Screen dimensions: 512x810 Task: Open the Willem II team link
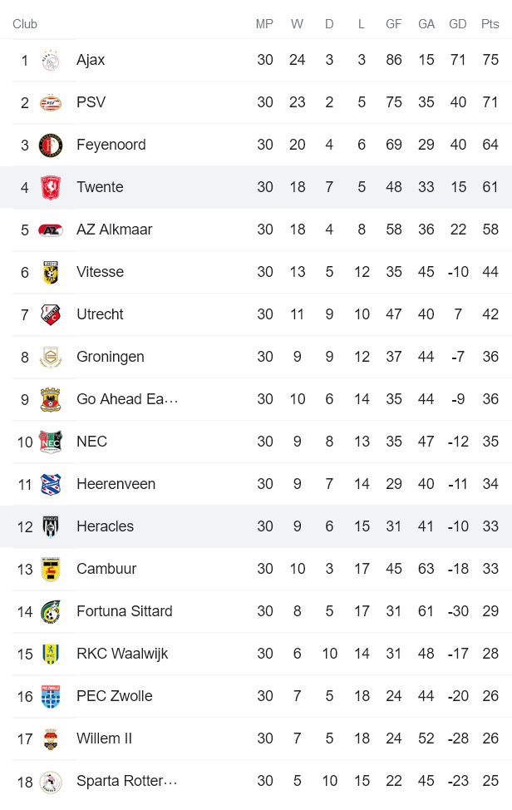(x=104, y=738)
